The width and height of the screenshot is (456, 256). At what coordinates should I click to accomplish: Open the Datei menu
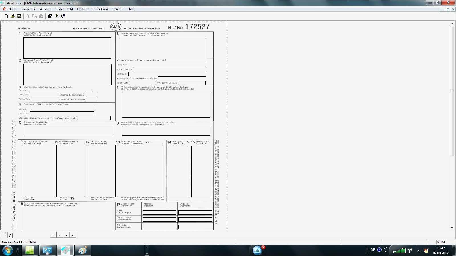click(x=12, y=9)
